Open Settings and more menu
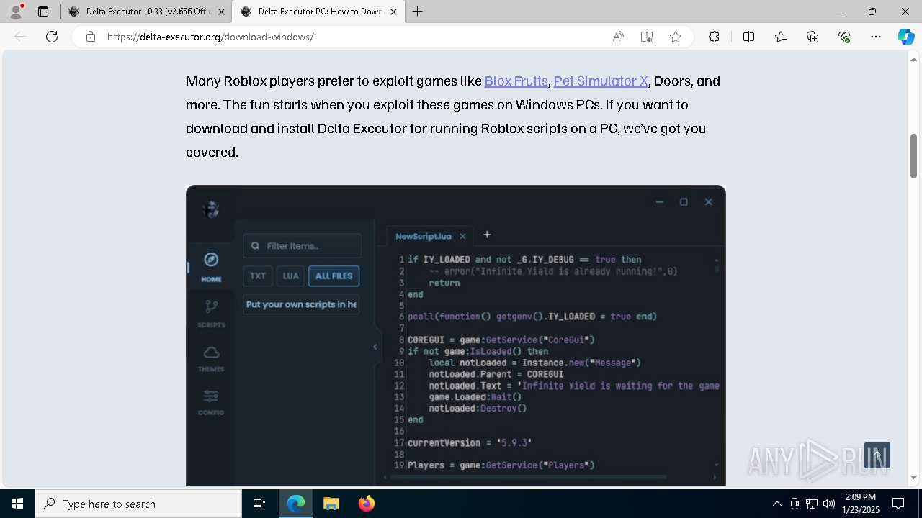 [x=876, y=37]
